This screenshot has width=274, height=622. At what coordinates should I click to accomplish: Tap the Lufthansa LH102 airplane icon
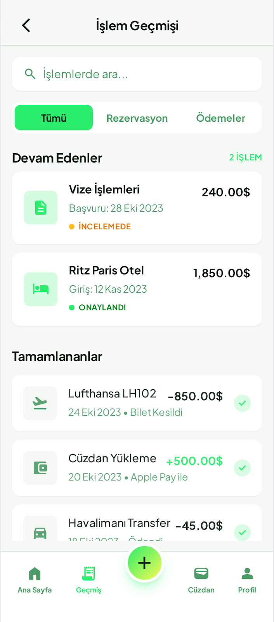click(40, 403)
